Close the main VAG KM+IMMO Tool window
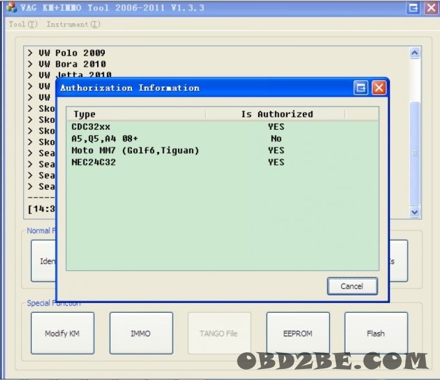 (431, 8)
